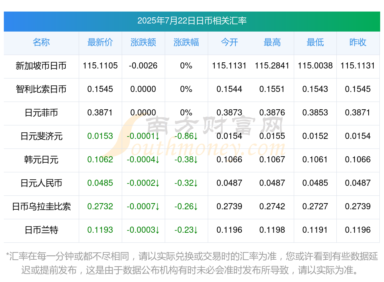Click the 日元菲币 row name
384x282 pixels.
[x=41, y=113]
